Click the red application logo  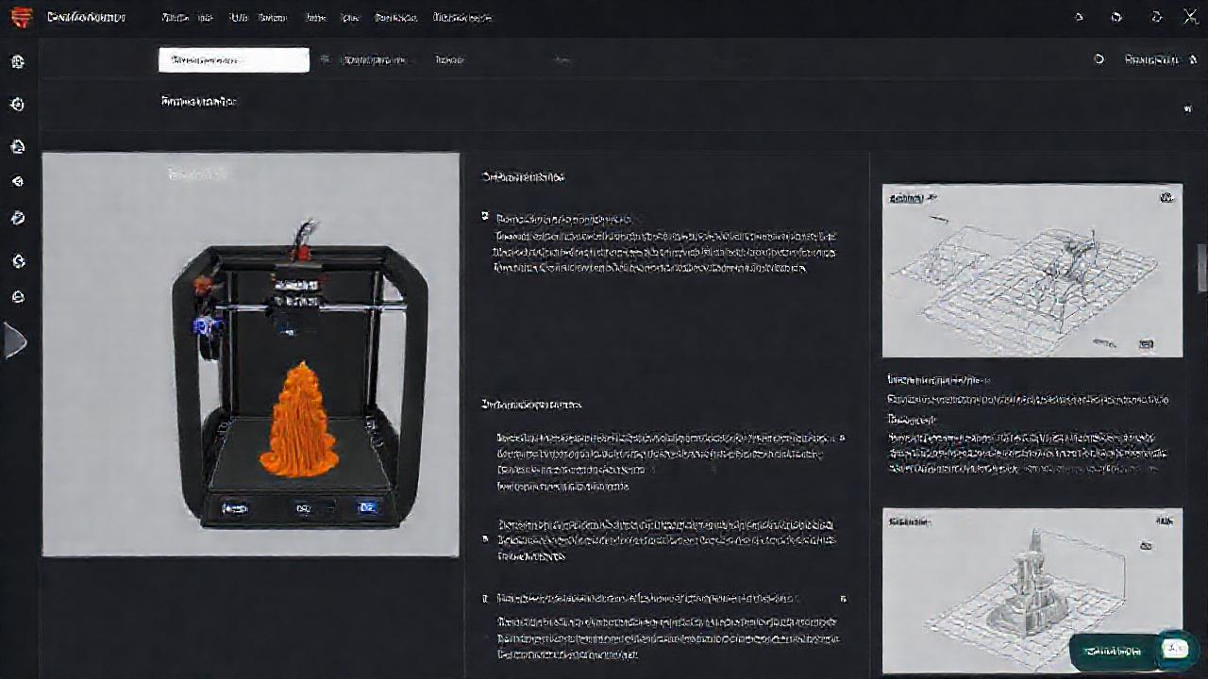22,17
